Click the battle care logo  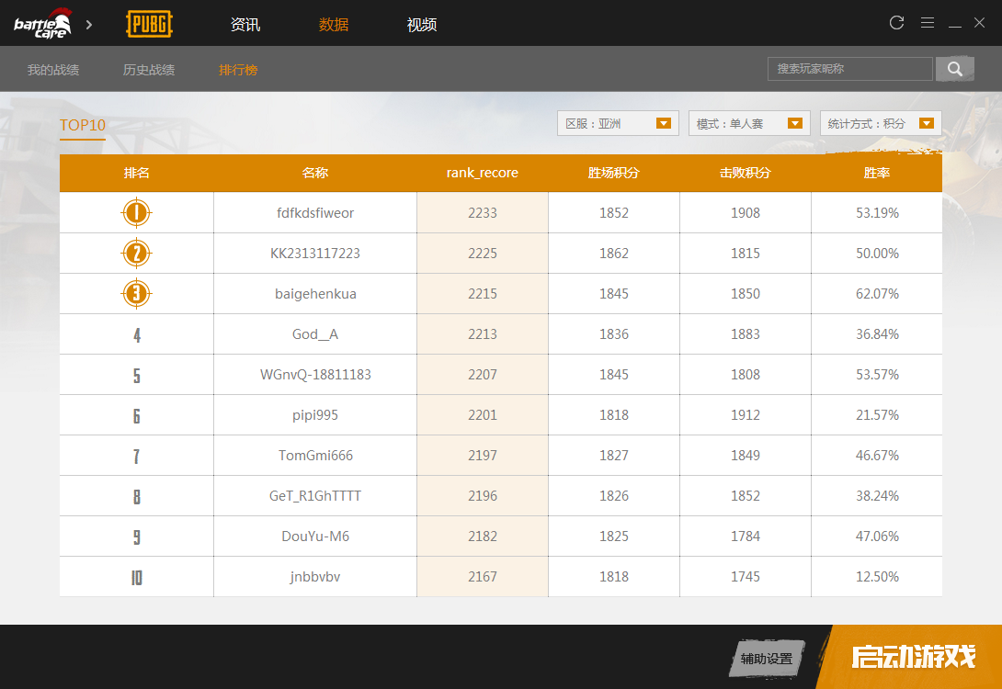coord(42,24)
